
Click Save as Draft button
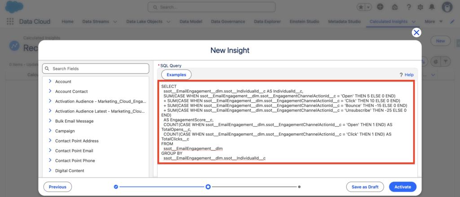(x=364, y=187)
